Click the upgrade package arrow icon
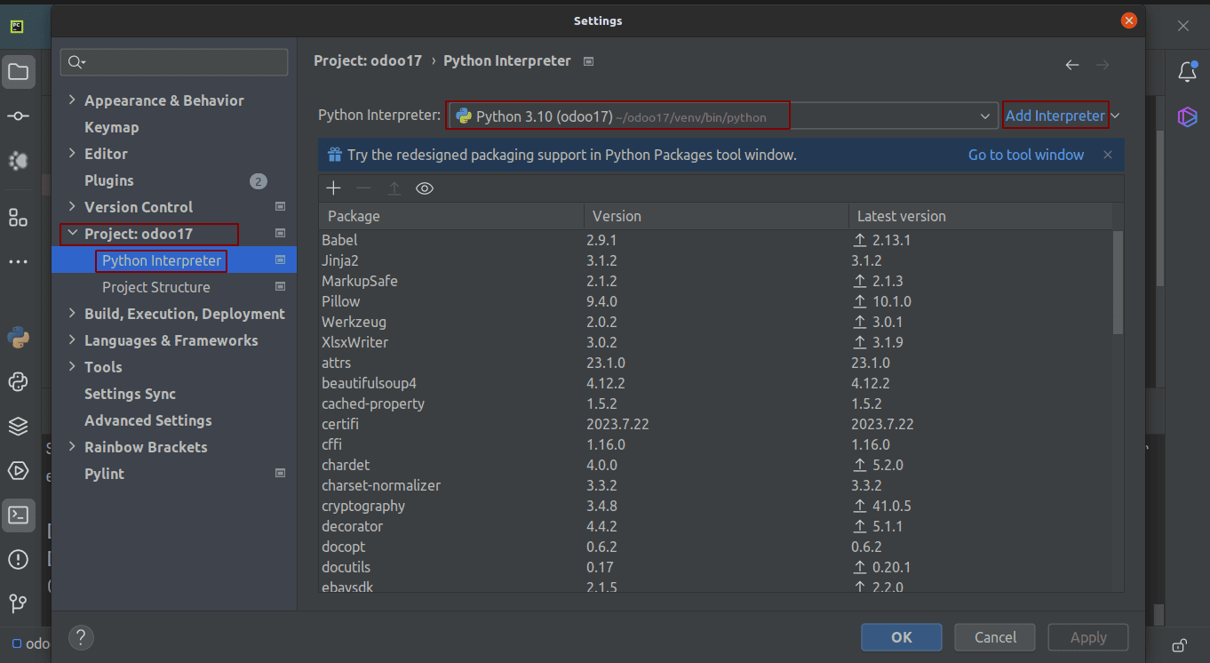 click(x=394, y=188)
